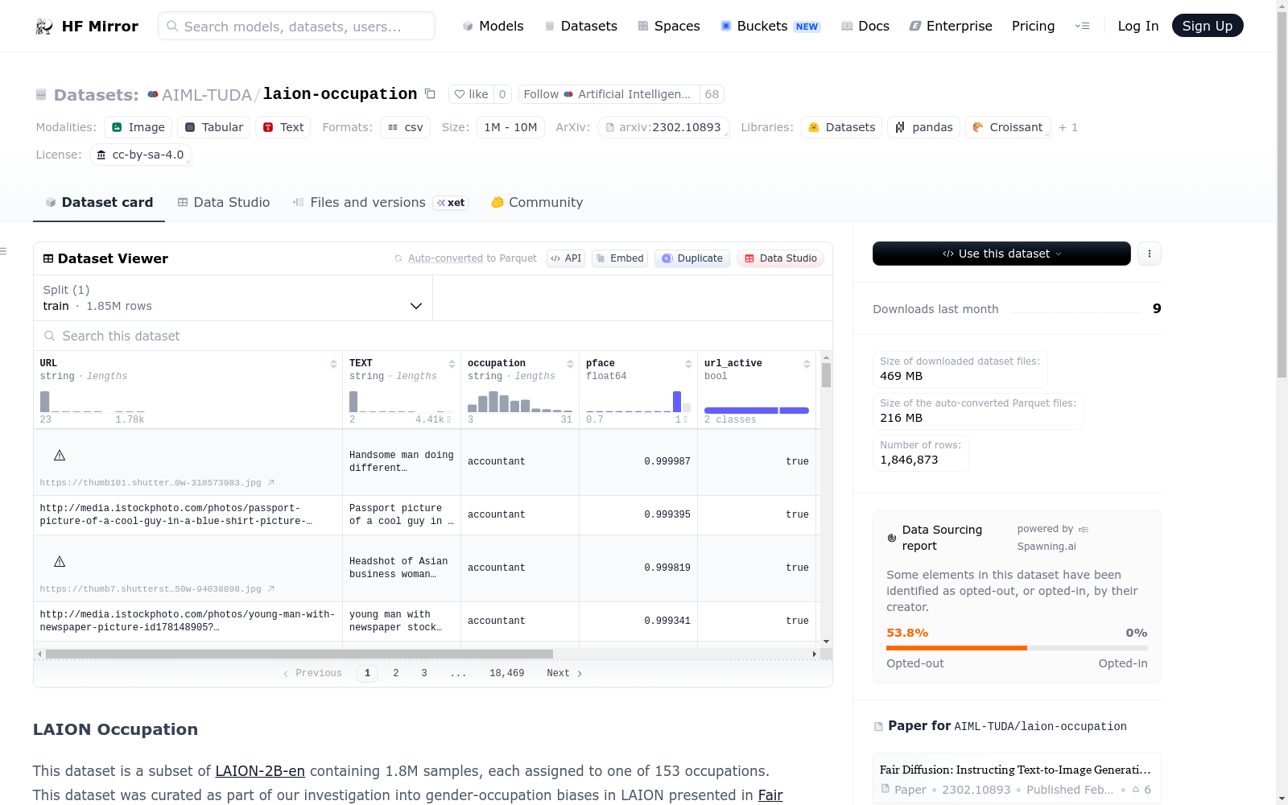Select the Tabular modality tag
Image resolution: width=1288 pixels, height=805 pixels.
click(x=213, y=127)
